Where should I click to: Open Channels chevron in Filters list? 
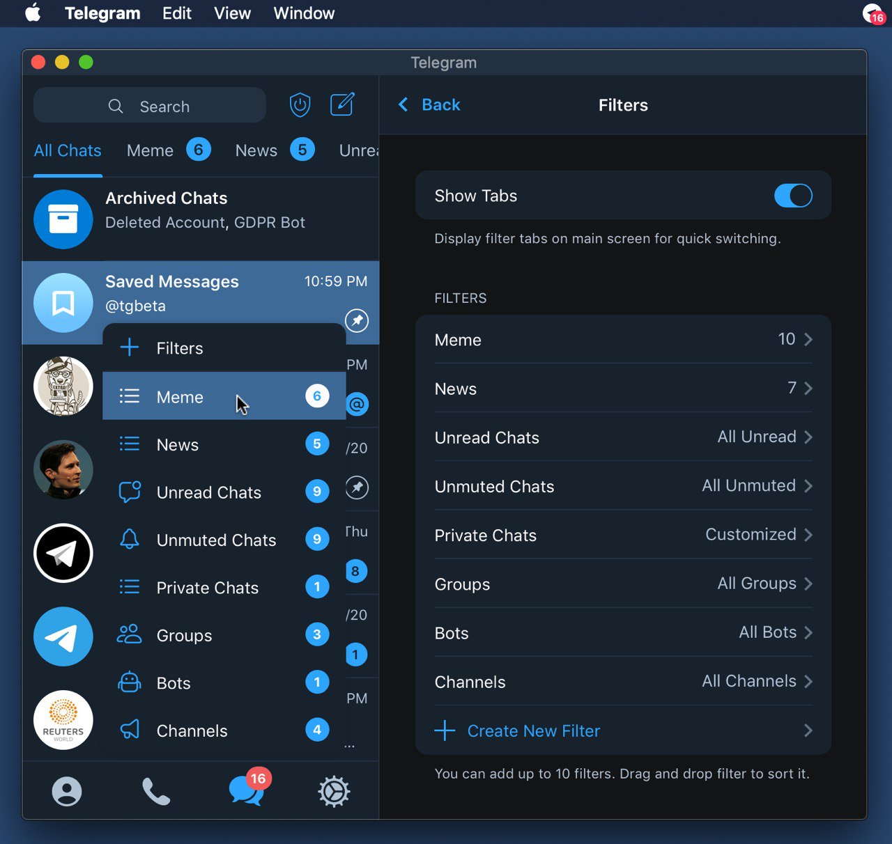coord(808,681)
